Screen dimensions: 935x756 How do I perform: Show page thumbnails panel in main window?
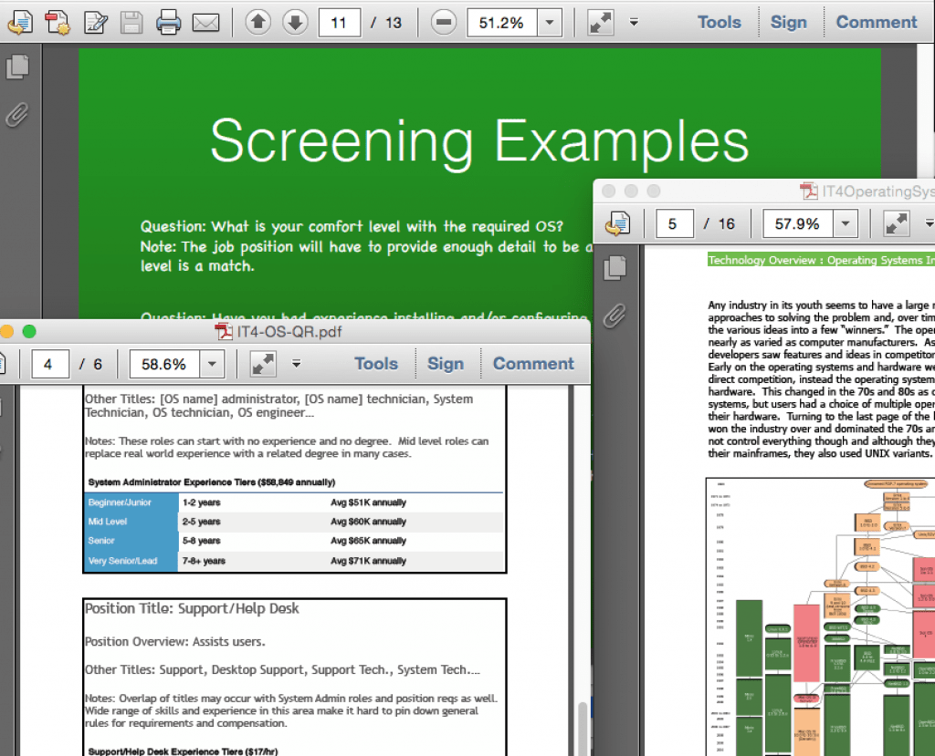coord(17,67)
